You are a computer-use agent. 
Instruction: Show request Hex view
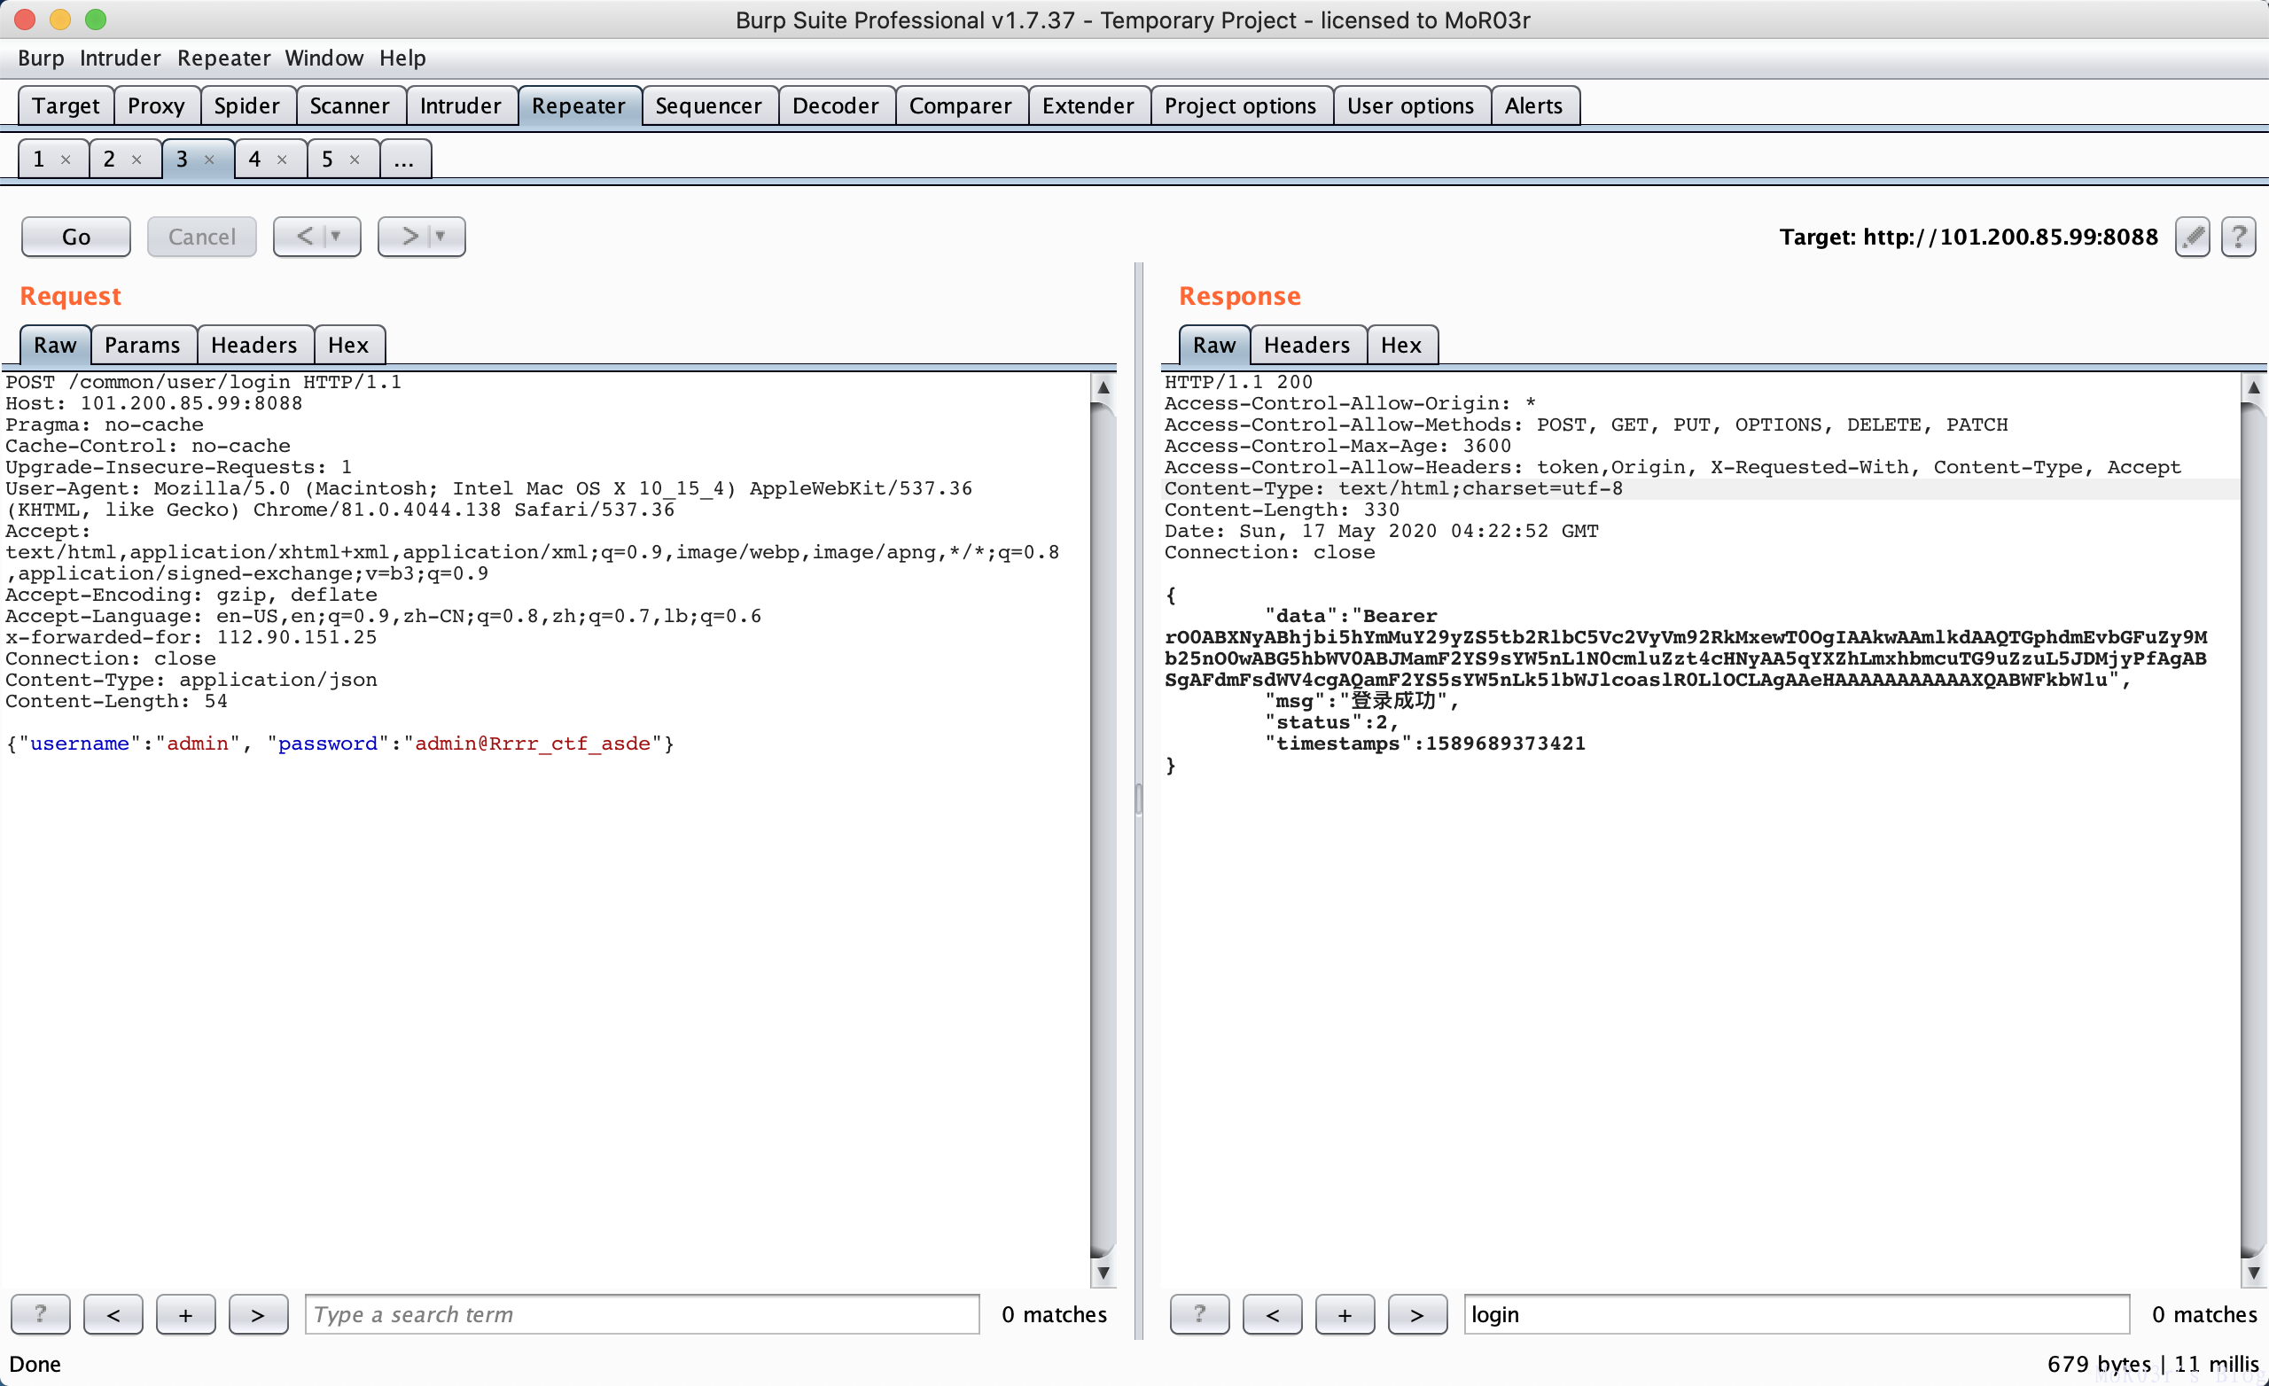[x=348, y=346]
